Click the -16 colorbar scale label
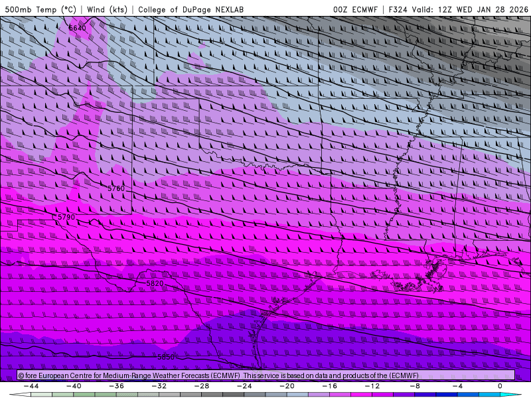Image resolution: width=531 pixels, height=398 pixels. (330, 386)
